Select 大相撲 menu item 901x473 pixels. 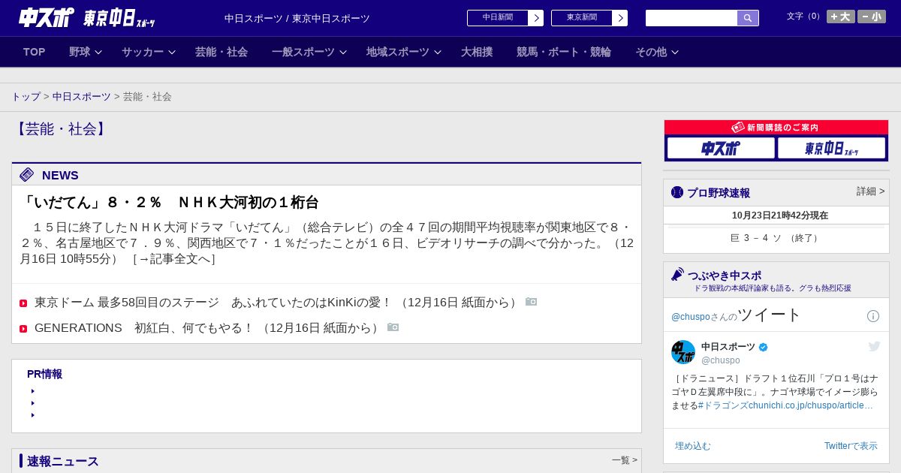(477, 52)
